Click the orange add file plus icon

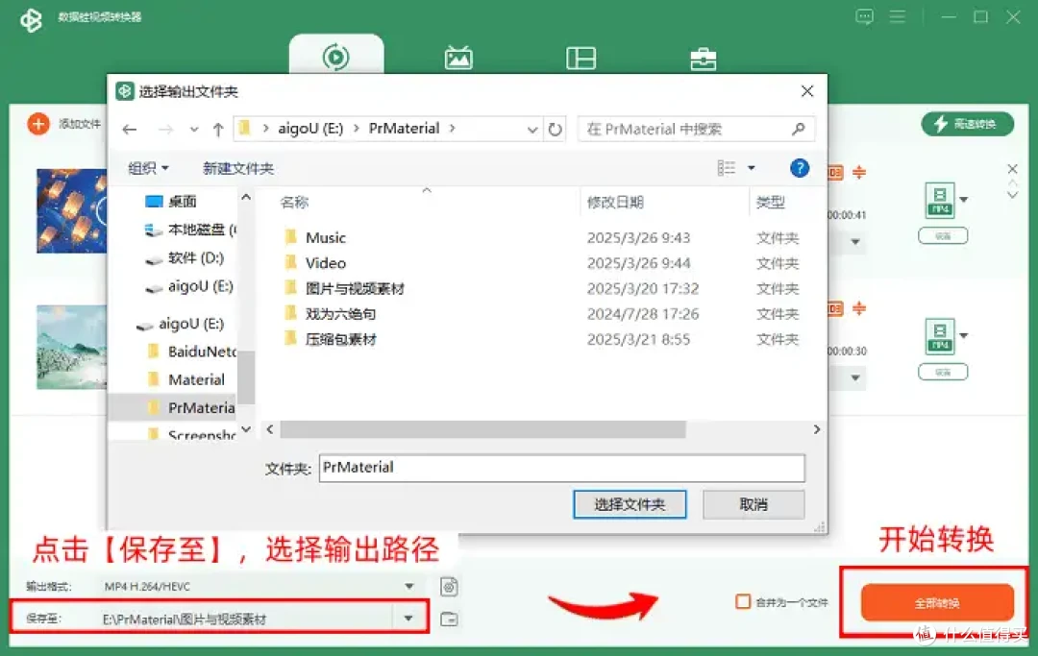(x=38, y=124)
